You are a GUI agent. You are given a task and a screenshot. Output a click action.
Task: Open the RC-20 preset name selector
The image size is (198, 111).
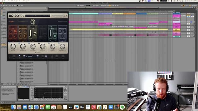click(x=34, y=16)
